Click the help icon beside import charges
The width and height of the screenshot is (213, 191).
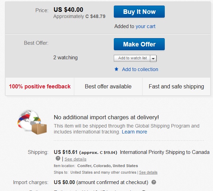pyautogui.click(x=154, y=182)
